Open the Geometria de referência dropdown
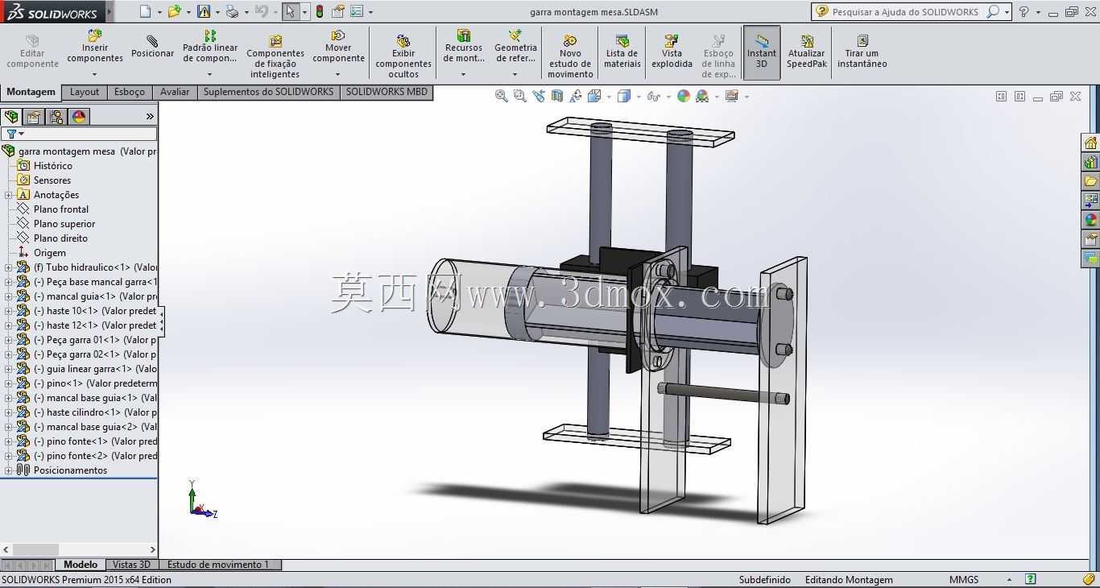This screenshot has width=1100, height=588. coord(515,74)
